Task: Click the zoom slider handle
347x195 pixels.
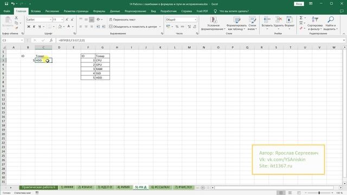Action: tap(319, 193)
